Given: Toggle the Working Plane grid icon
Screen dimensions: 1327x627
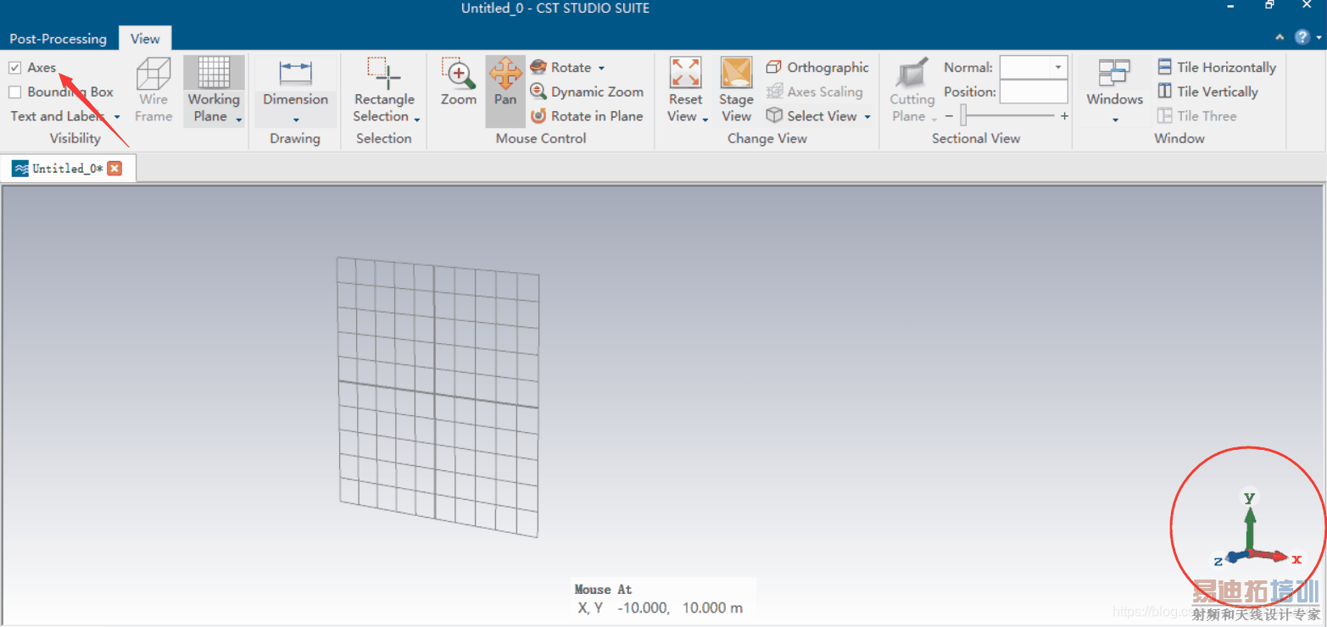Looking at the screenshot, I should (x=214, y=73).
